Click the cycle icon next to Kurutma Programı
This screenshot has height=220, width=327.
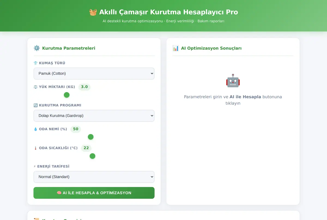point(35,105)
